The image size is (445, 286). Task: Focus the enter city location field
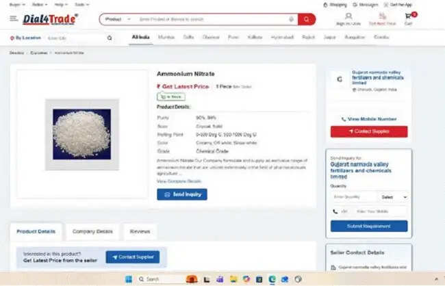(75, 38)
